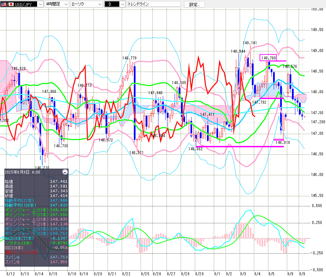Click the 146.571 low price label
This screenshot has width=326, height=277.
pos(137,153)
